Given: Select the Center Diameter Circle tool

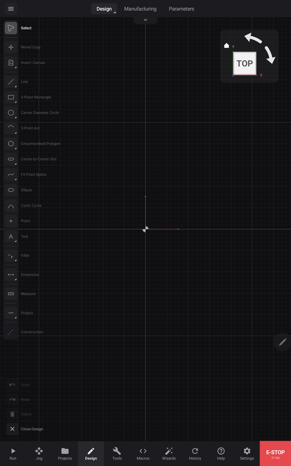Looking at the screenshot, I should point(11,113).
